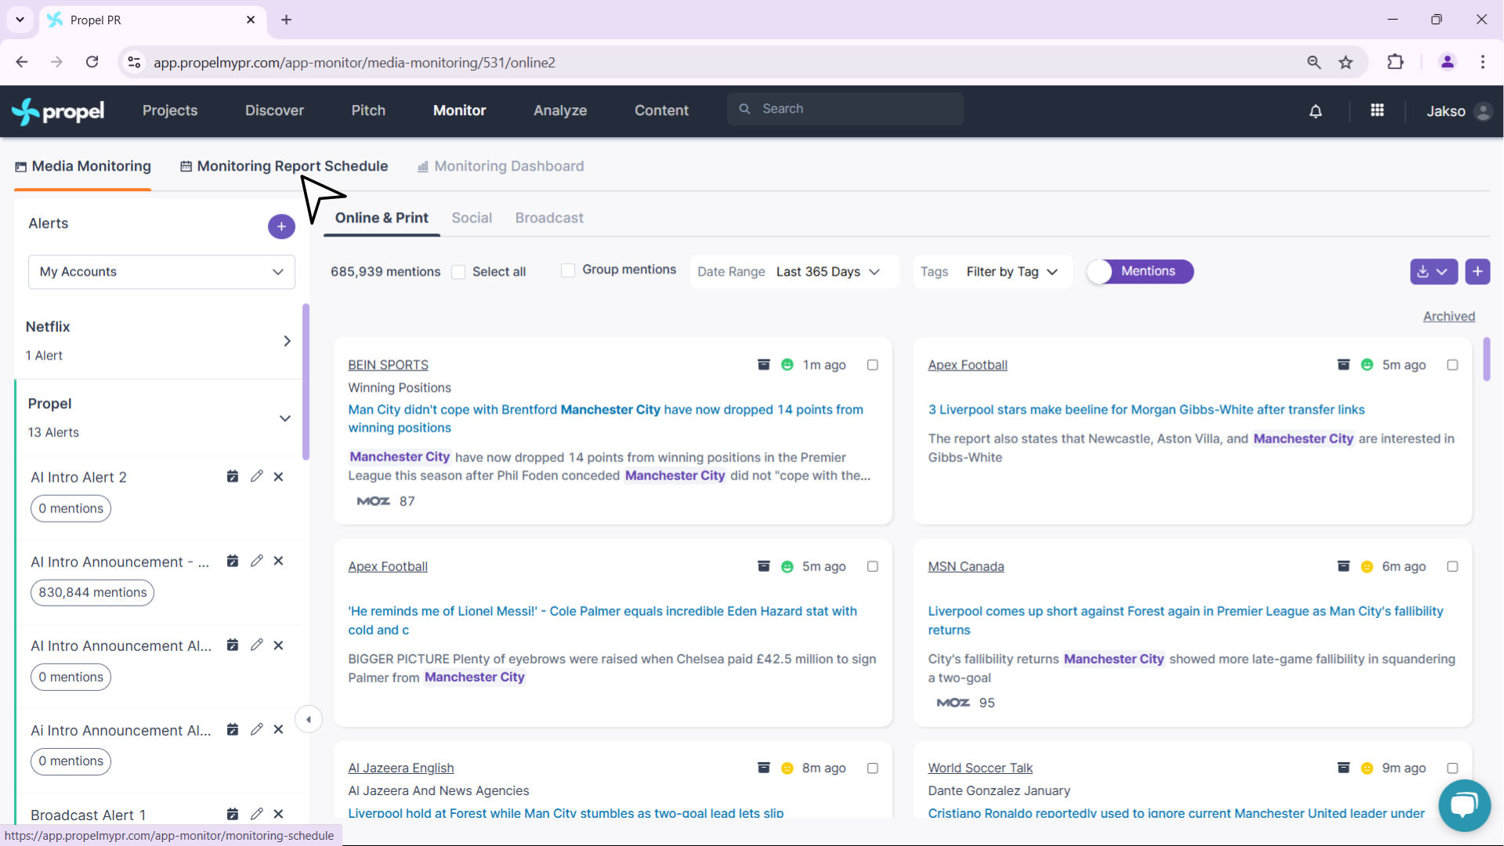Click the Propel logo in the navbar

(58, 111)
